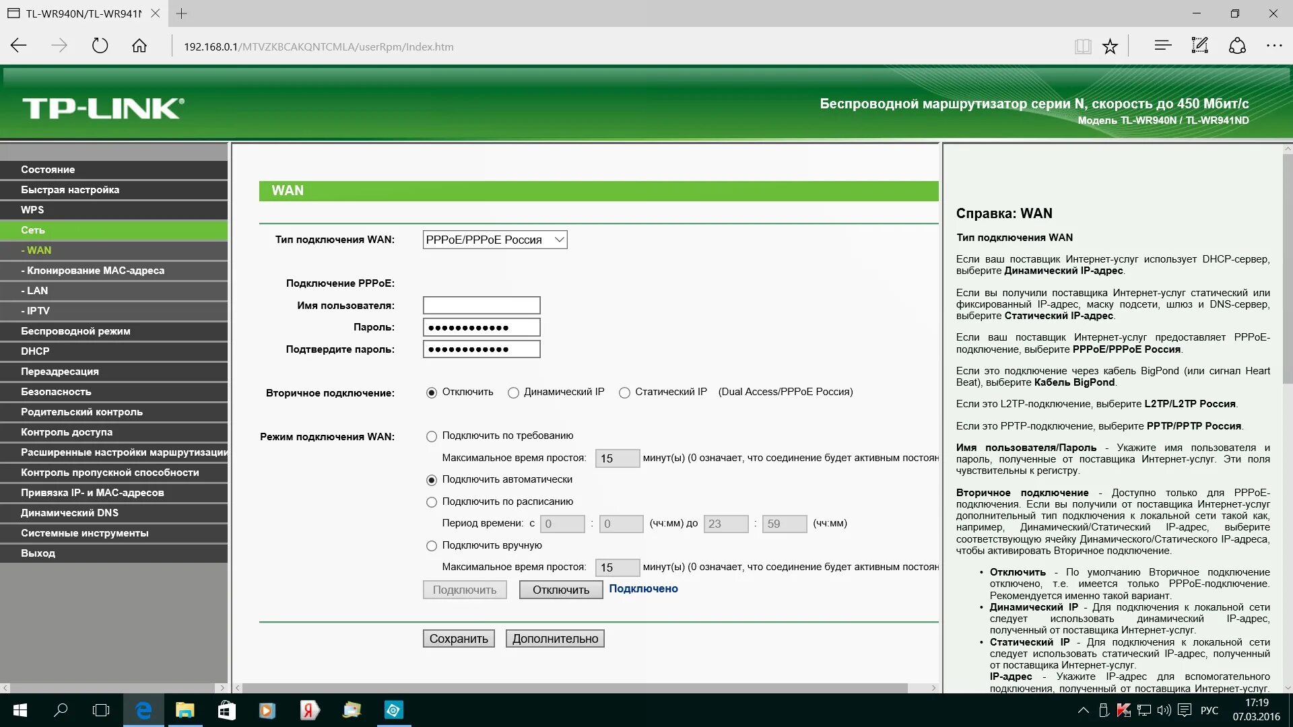Open the Hub lines icon
The width and height of the screenshot is (1293, 727).
coord(1162,46)
